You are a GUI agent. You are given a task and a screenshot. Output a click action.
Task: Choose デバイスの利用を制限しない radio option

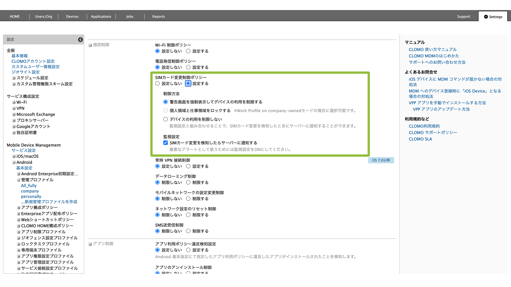click(x=166, y=119)
